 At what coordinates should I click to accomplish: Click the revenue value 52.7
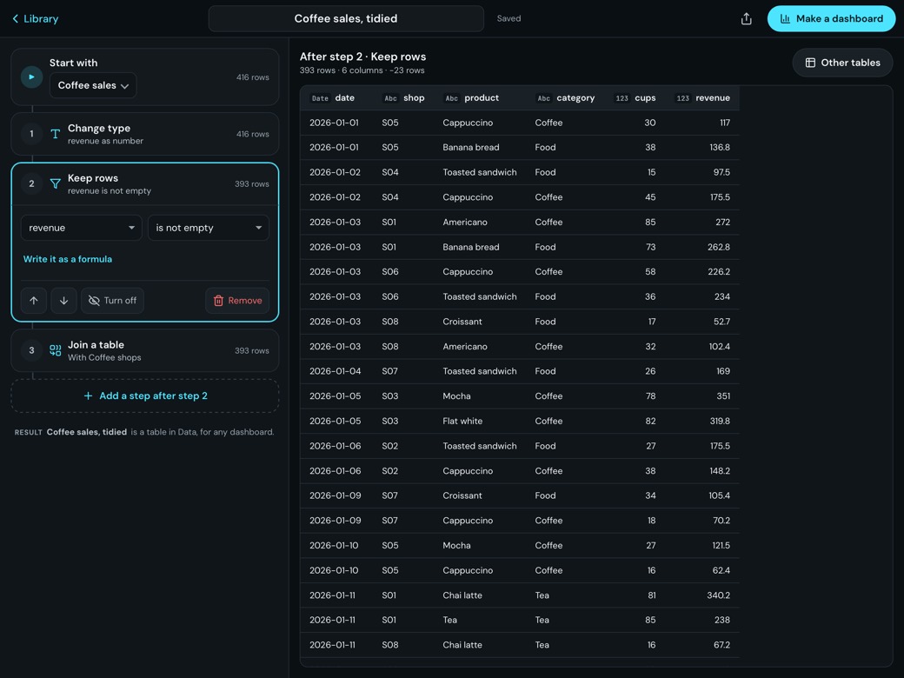coord(721,322)
